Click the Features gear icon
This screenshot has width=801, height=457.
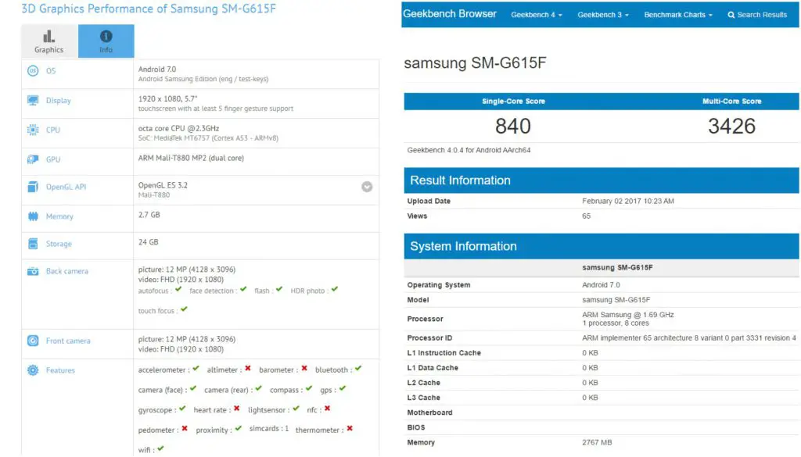33,370
